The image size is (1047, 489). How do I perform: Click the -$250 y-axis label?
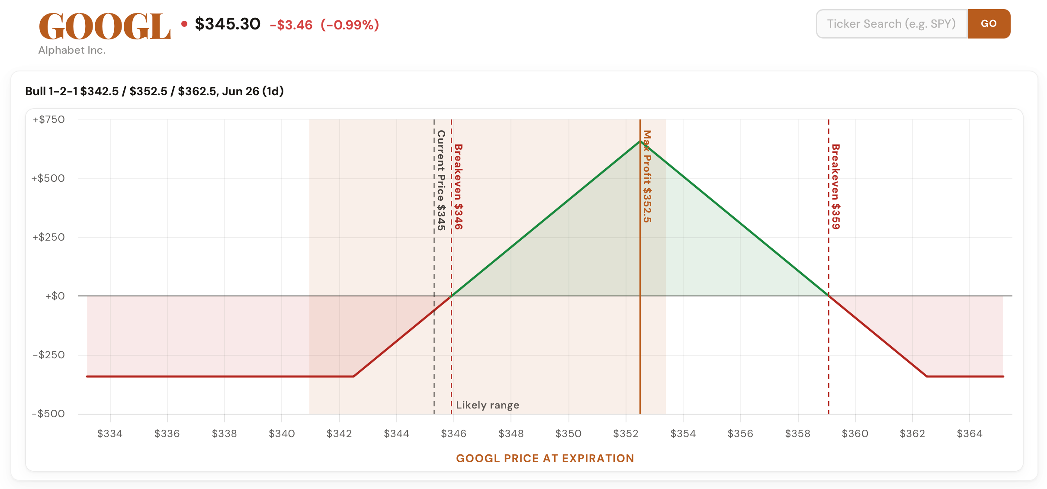click(x=49, y=355)
